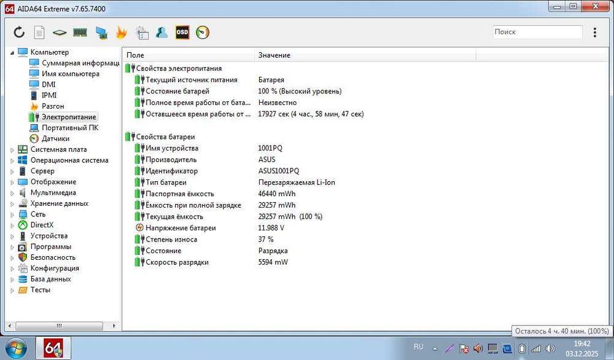Click the tree panel horizontal scrollbar thumb
Image resolution: width=614 pixels, height=360 pixels.
59,326
